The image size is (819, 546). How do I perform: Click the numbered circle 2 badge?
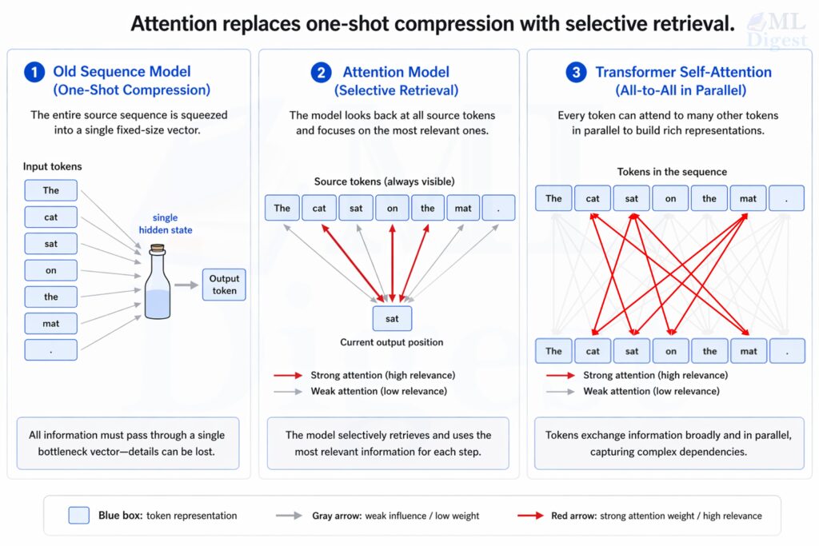tap(321, 74)
